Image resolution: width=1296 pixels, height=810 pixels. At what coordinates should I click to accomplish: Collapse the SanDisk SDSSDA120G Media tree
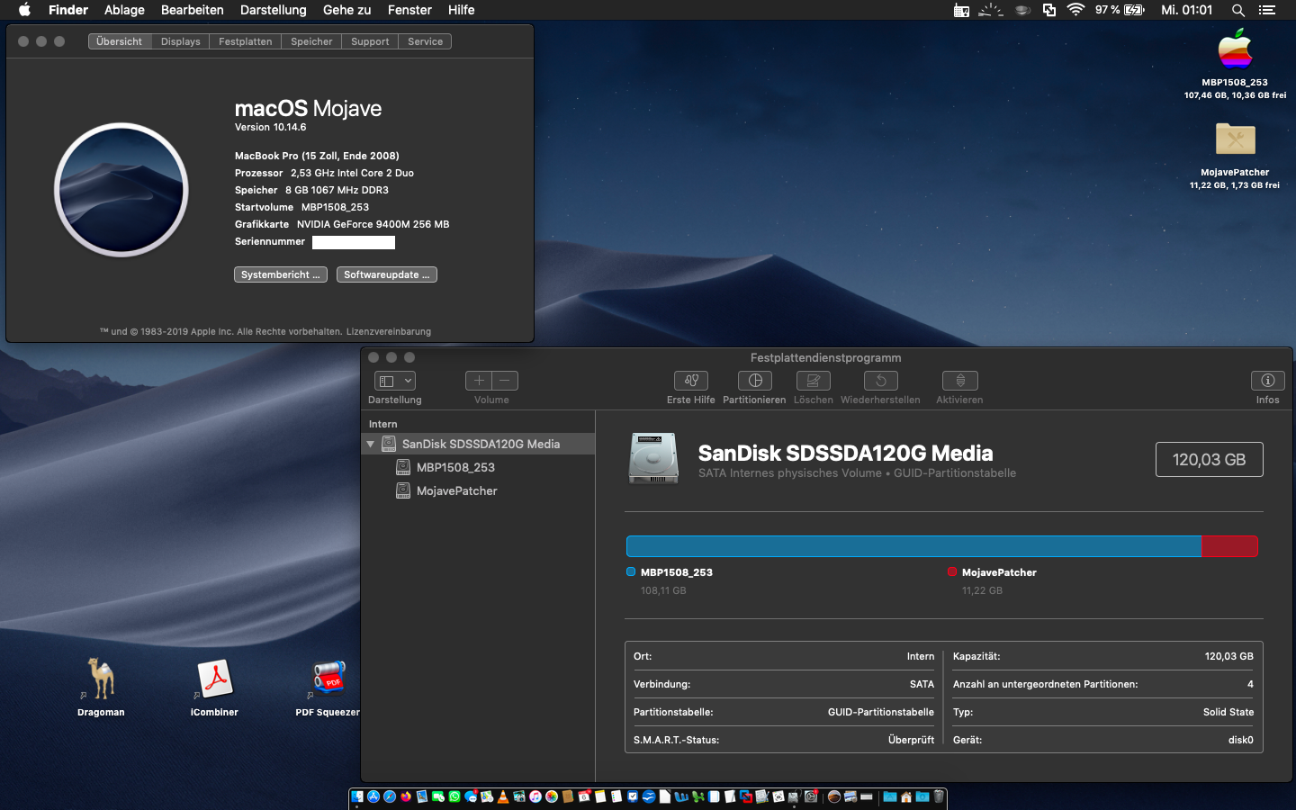pos(370,444)
